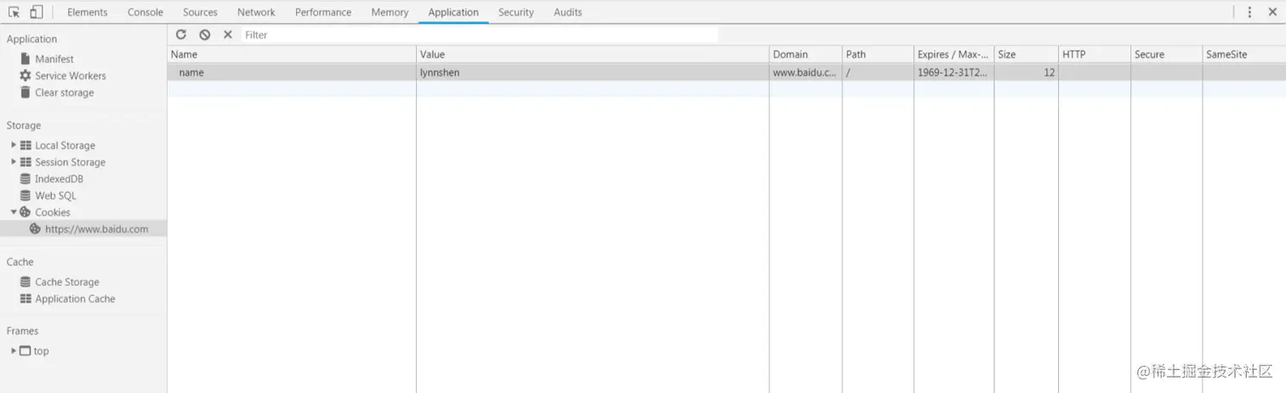Viewport: 1286px width, 393px height.
Task: Toggle the device toolbar icon
Action: pos(36,12)
